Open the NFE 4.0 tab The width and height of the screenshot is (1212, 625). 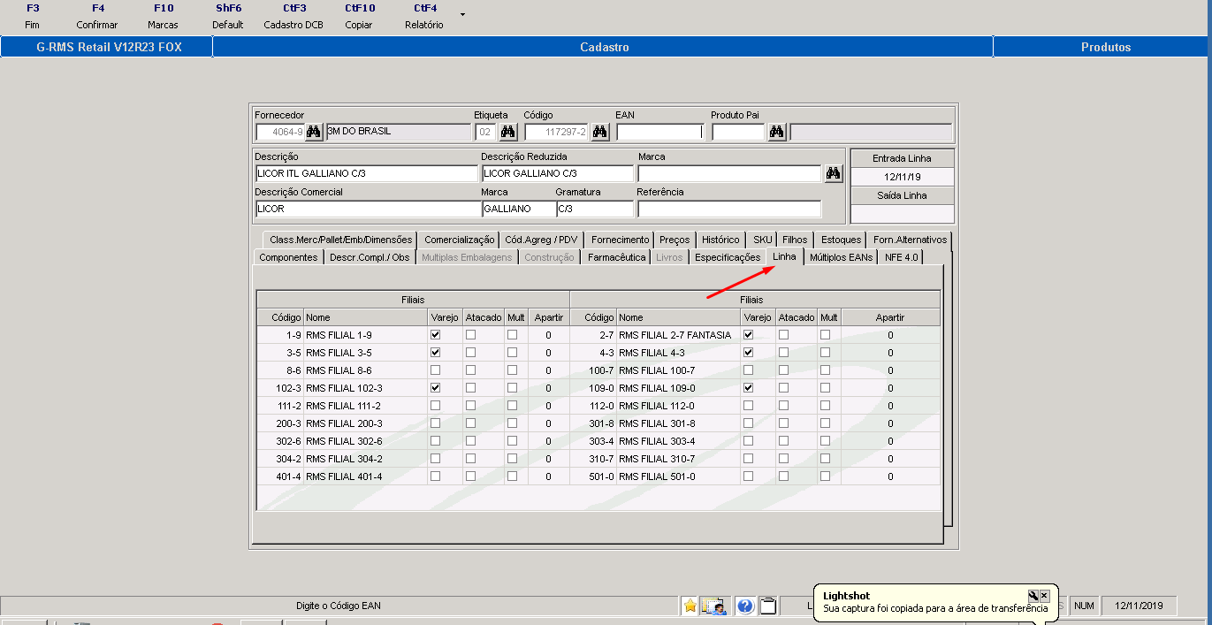[901, 257]
